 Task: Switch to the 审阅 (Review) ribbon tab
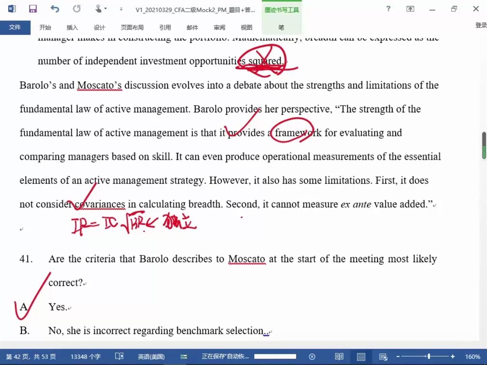pyautogui.click(x=219, y=27)
